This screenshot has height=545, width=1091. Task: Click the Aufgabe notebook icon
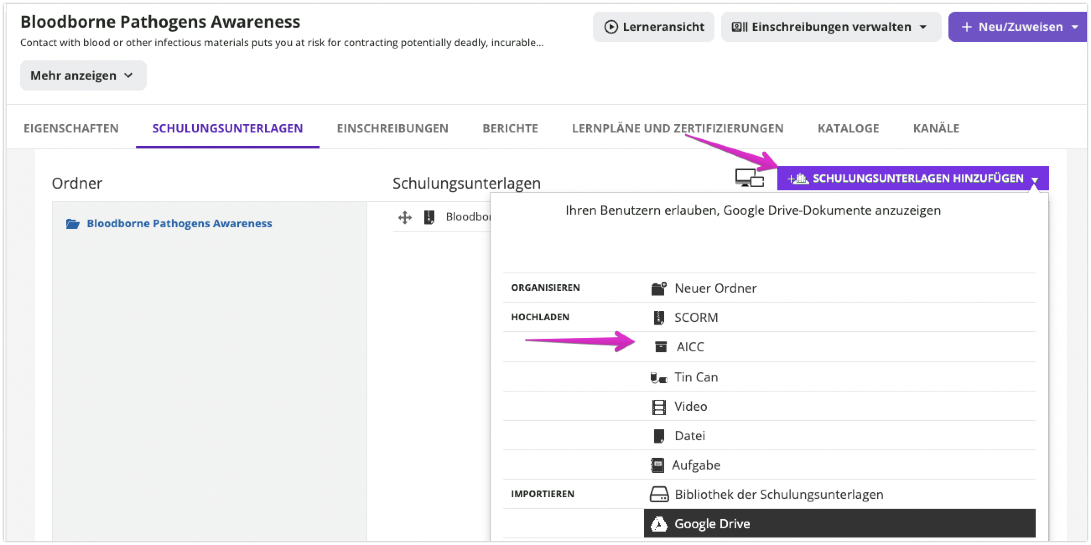pyautogui.click(x=657, y=465)
